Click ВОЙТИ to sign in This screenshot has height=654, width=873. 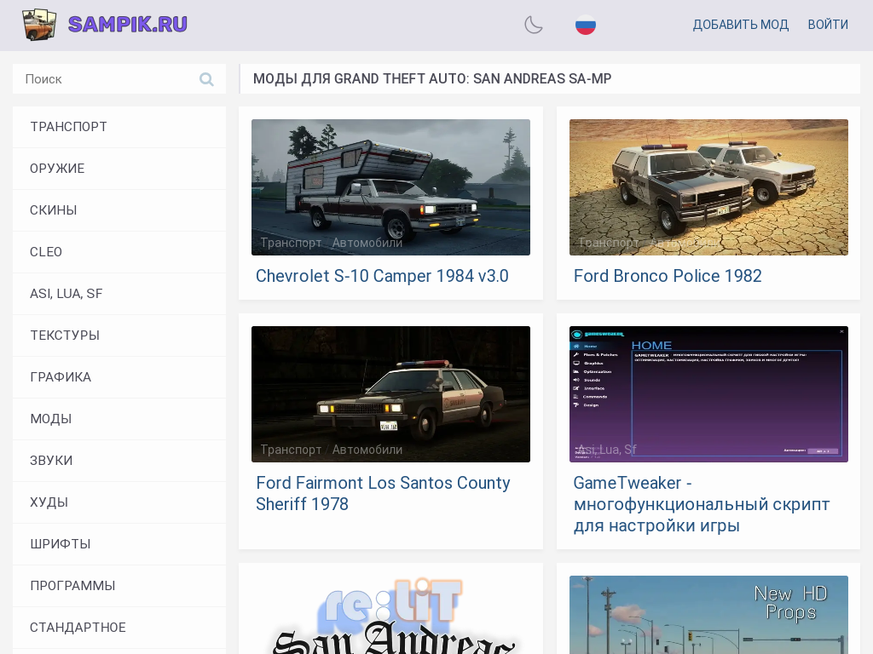point(828,25)
